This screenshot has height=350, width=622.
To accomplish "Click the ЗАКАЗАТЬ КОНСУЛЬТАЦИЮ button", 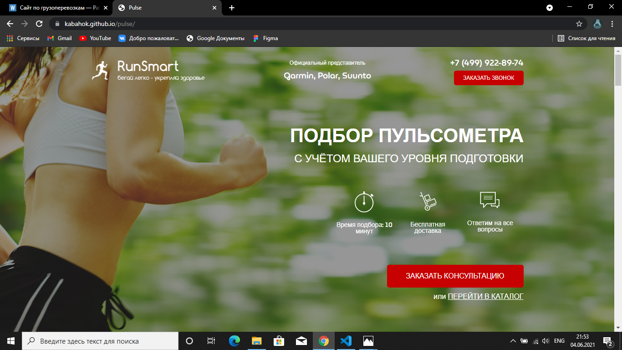I will tap(455, 276).
